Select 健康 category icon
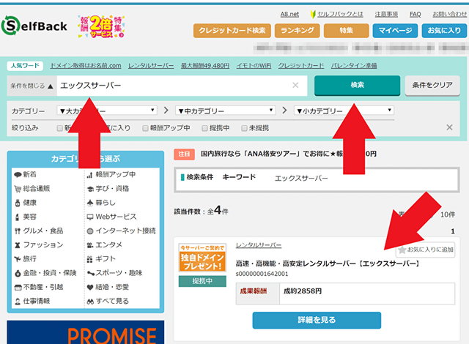This screenshot has height=344, width=469. pyautogui.click(x=18, y=203)
